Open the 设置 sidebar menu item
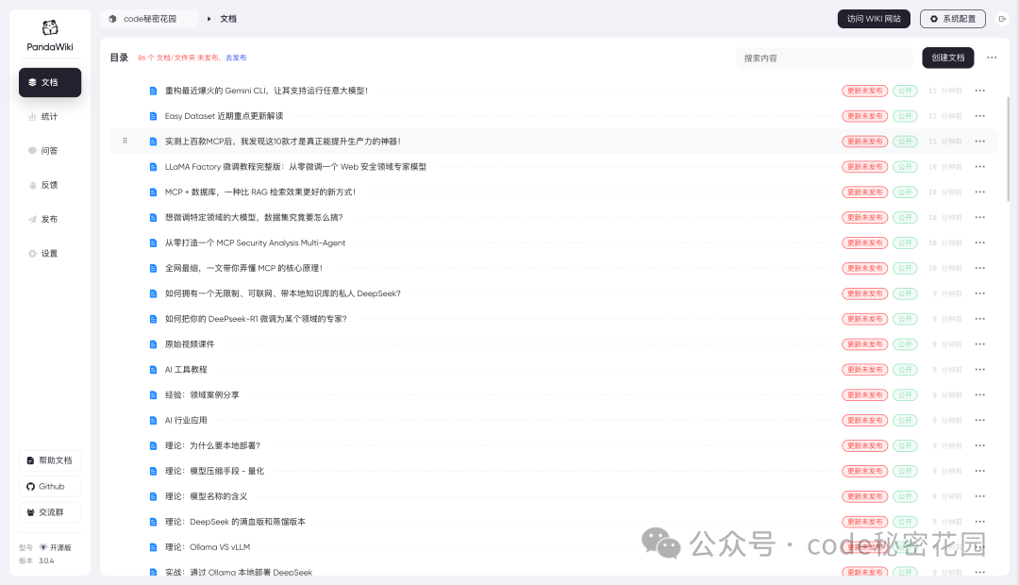 pos(50,254)
